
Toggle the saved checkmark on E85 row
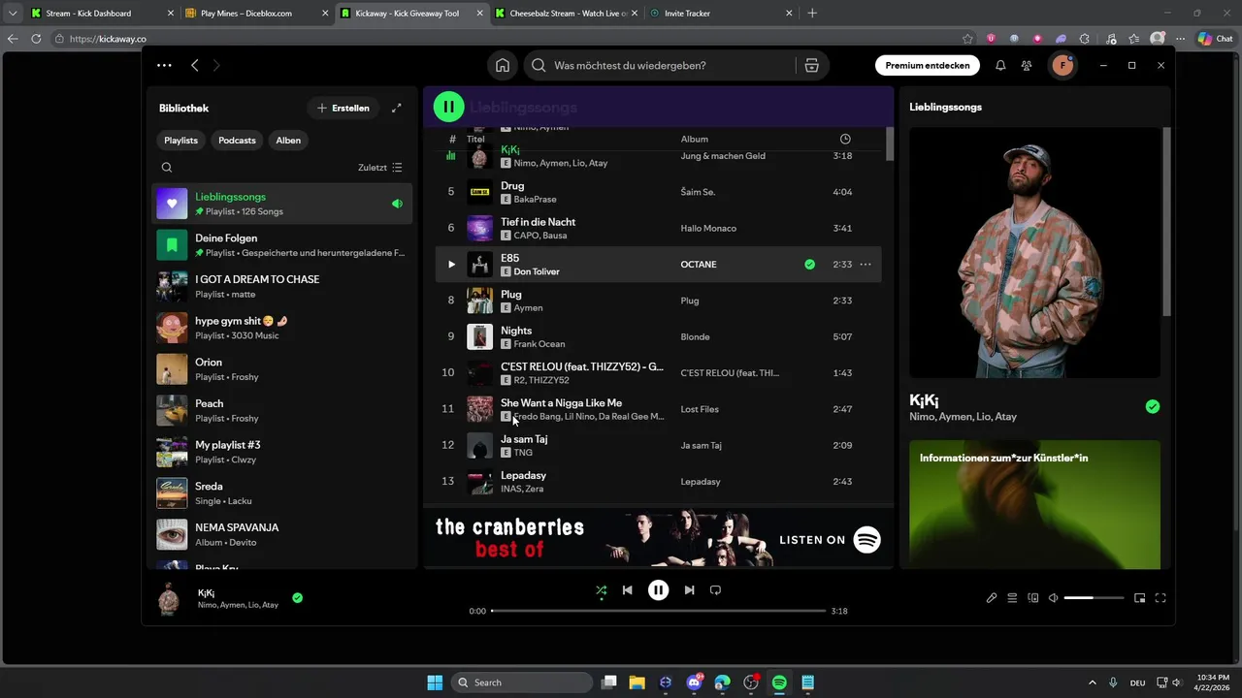point(809,264)
